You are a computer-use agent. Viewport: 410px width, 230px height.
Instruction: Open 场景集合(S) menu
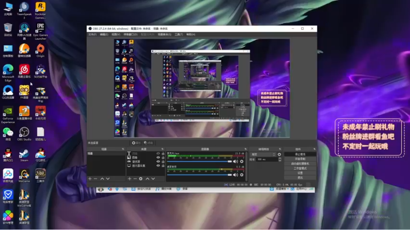[164, 34]
